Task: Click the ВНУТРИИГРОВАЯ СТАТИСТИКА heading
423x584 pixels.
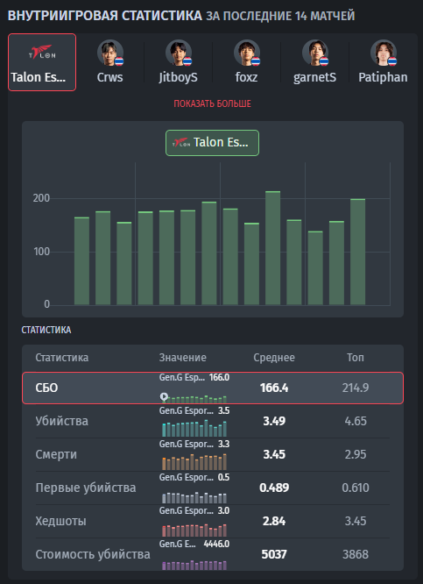Action: [x=104, y=16]
